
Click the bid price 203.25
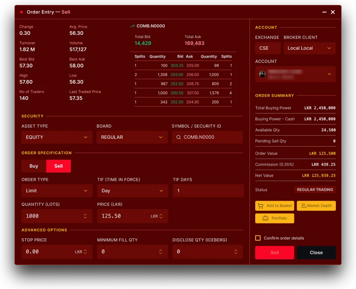(177, 65)
